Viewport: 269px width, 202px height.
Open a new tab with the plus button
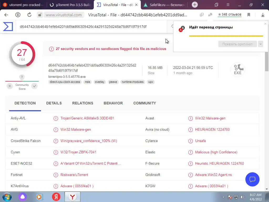tap(195, 5)
